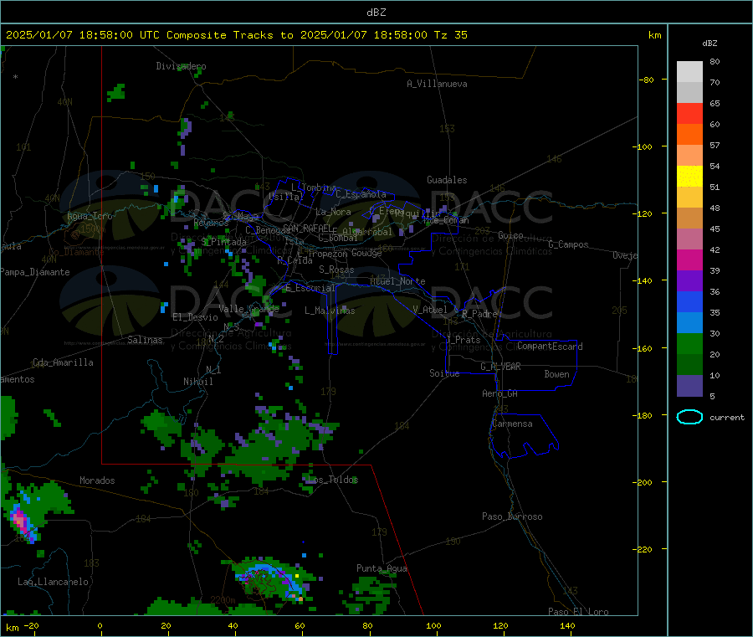Pick the yellow 51-54 dBZ legend swatch

[x=689, y=177]
